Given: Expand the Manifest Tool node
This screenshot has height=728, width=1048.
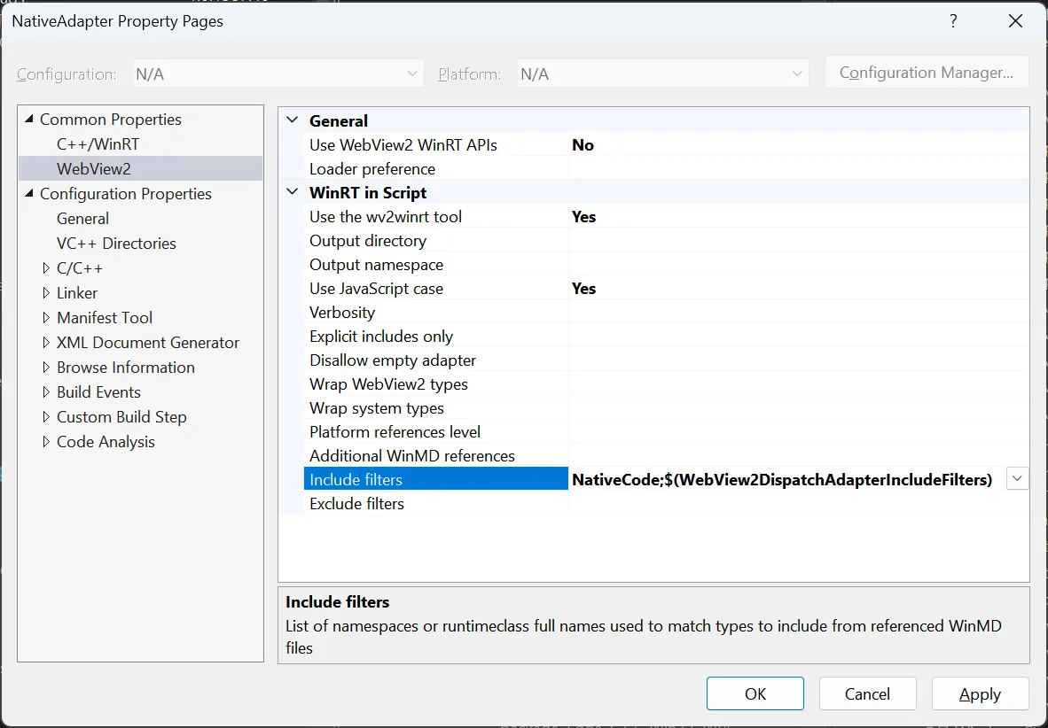Looking at the screenshot, I should pyautogui.click(x=45, y=317).
